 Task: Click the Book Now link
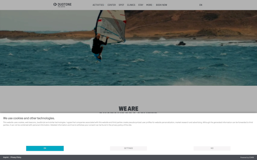pos(162,5)
